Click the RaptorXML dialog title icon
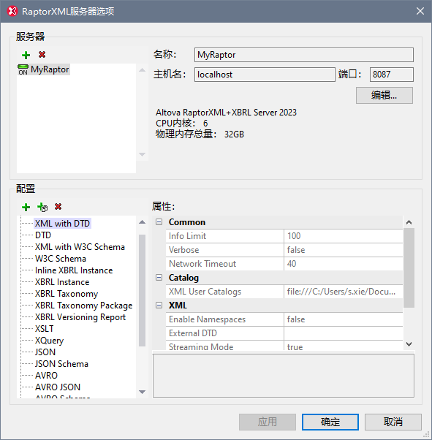The width and height of the screenshot is (432, 440). 12,11
